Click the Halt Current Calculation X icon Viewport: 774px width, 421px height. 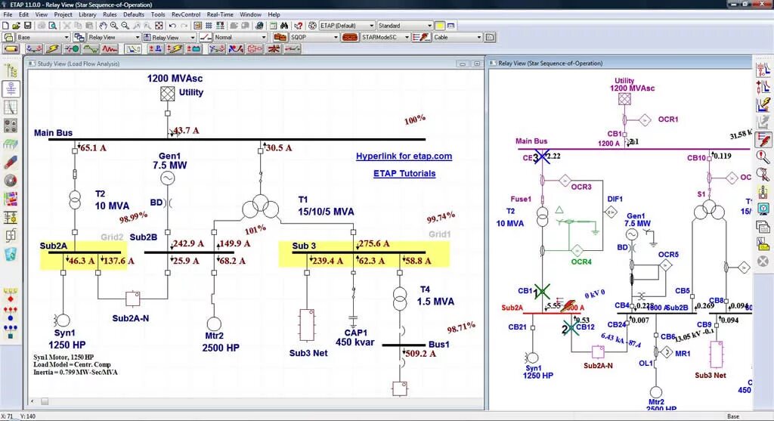[763, 261]
